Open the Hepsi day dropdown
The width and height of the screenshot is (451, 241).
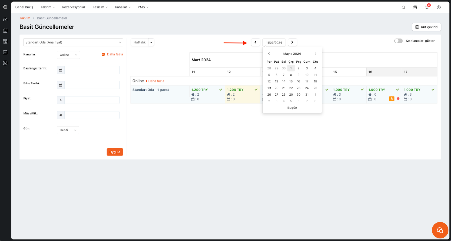68,130
